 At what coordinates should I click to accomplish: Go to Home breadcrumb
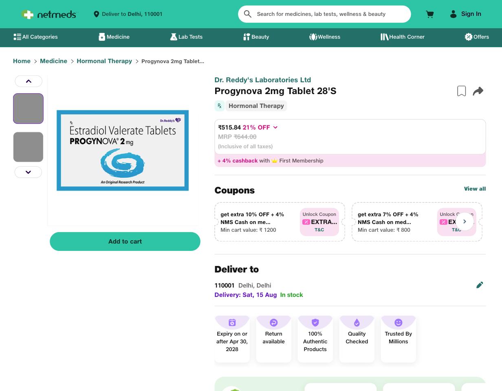22,61
